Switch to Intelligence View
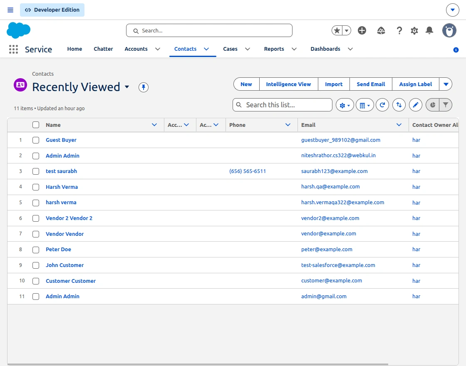The image size is (466, 366). (x=289, y=84)
